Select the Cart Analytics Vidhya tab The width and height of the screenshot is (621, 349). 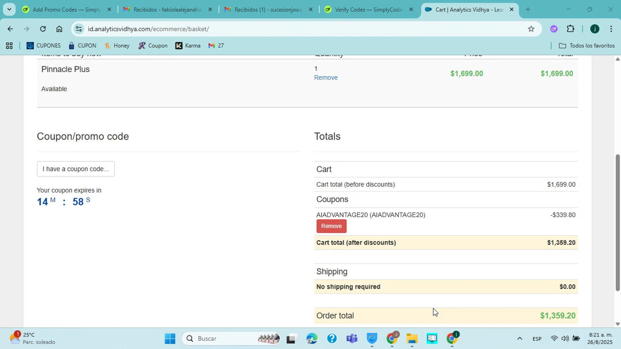pyautogui.click(x=469, y=9)
